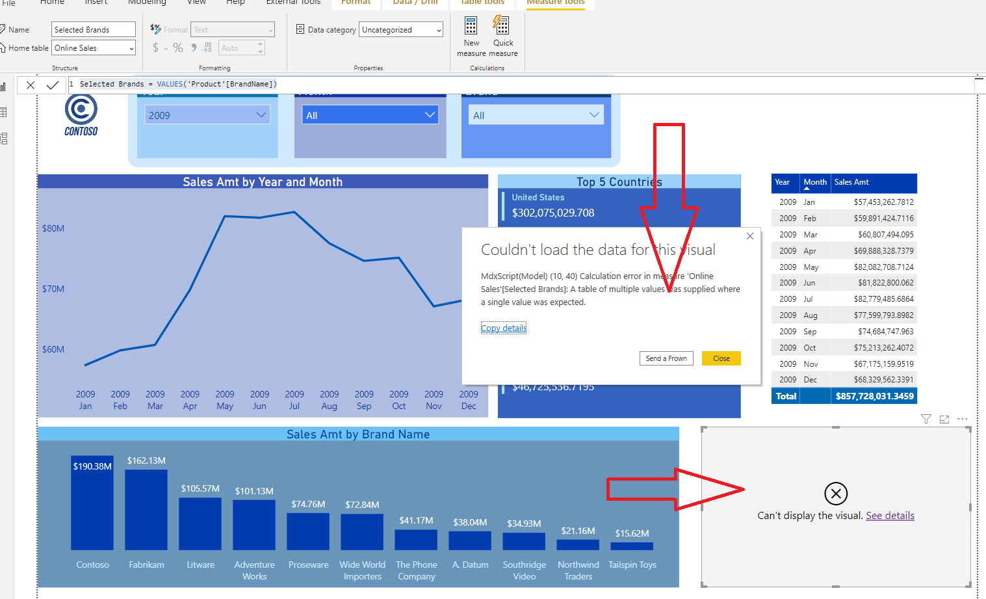Select the Proseware bar
Screen dimensions: 986x599
click(308, 531)
